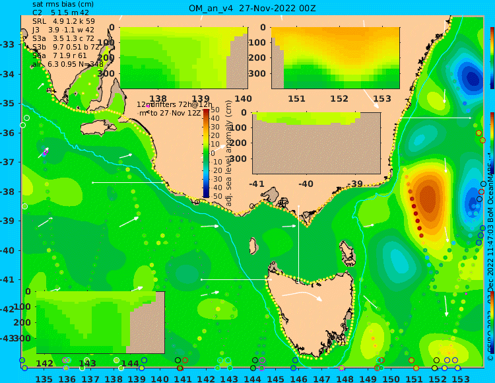The image size is (495, 383).
Task: Click the red-orange warm eddy core
Action: pyautogui.click(x=428, y=200)
